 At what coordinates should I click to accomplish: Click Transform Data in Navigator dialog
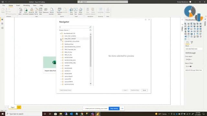point(135,90)
